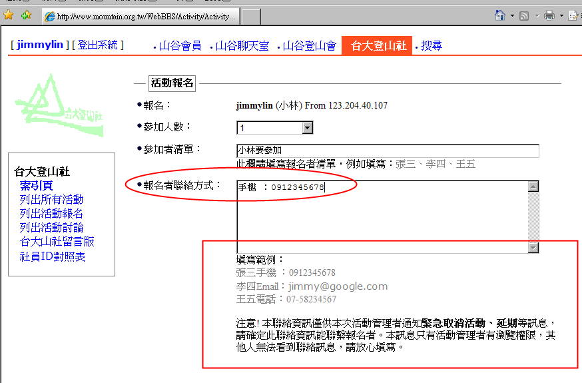The width and height of the screenshot is (582, 383).
Task: Click the contact textarea scroll up arrow
Action: pos(533,187)
